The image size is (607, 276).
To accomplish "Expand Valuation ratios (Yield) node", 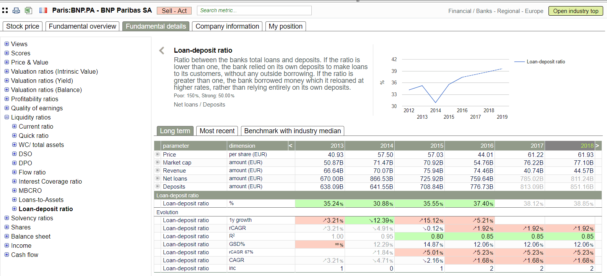I will coord(7,80).
